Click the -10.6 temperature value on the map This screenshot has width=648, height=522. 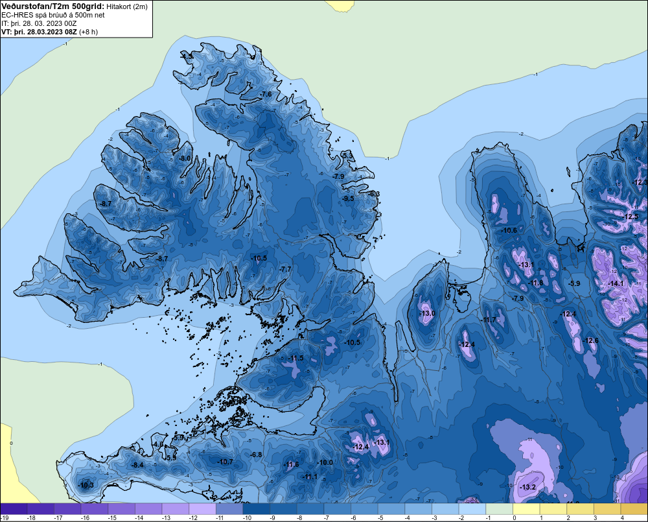point(509,231)
